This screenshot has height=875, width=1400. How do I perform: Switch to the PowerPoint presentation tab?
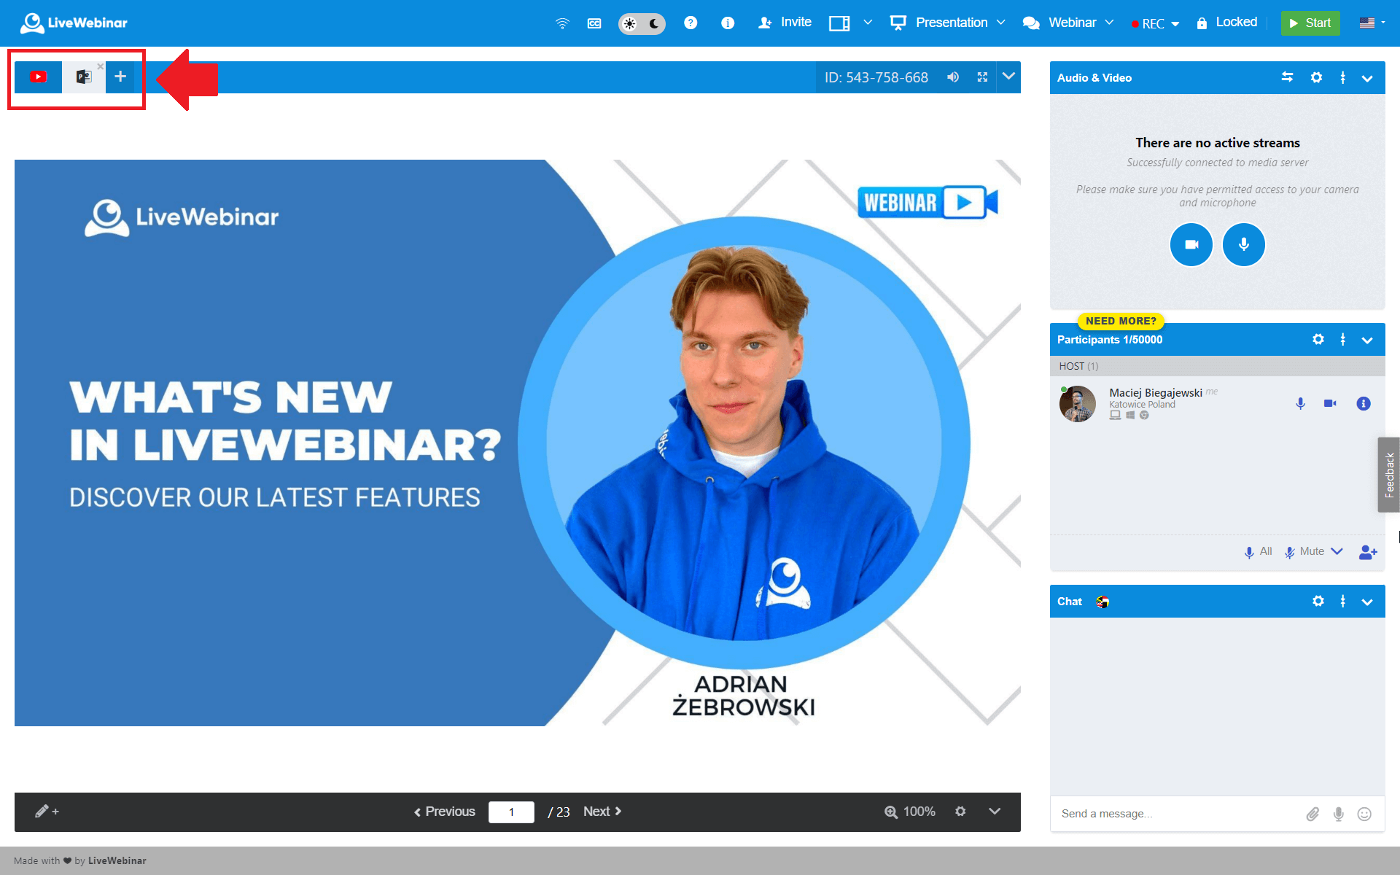click(83, 77)
